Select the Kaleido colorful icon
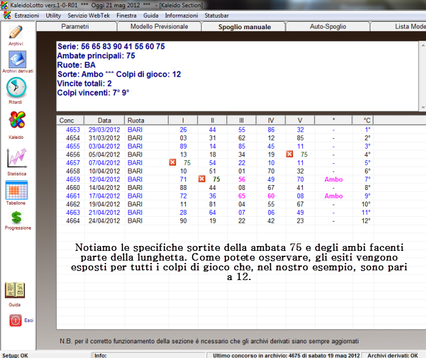The image size is (426, 358). point(16,122)
